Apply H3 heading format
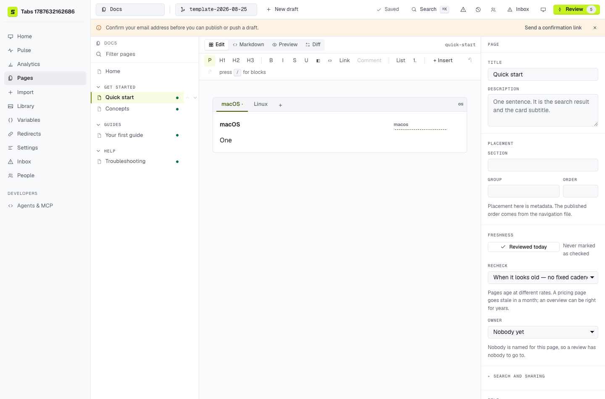Screen dimensions: 605x399 click(250, 60)
